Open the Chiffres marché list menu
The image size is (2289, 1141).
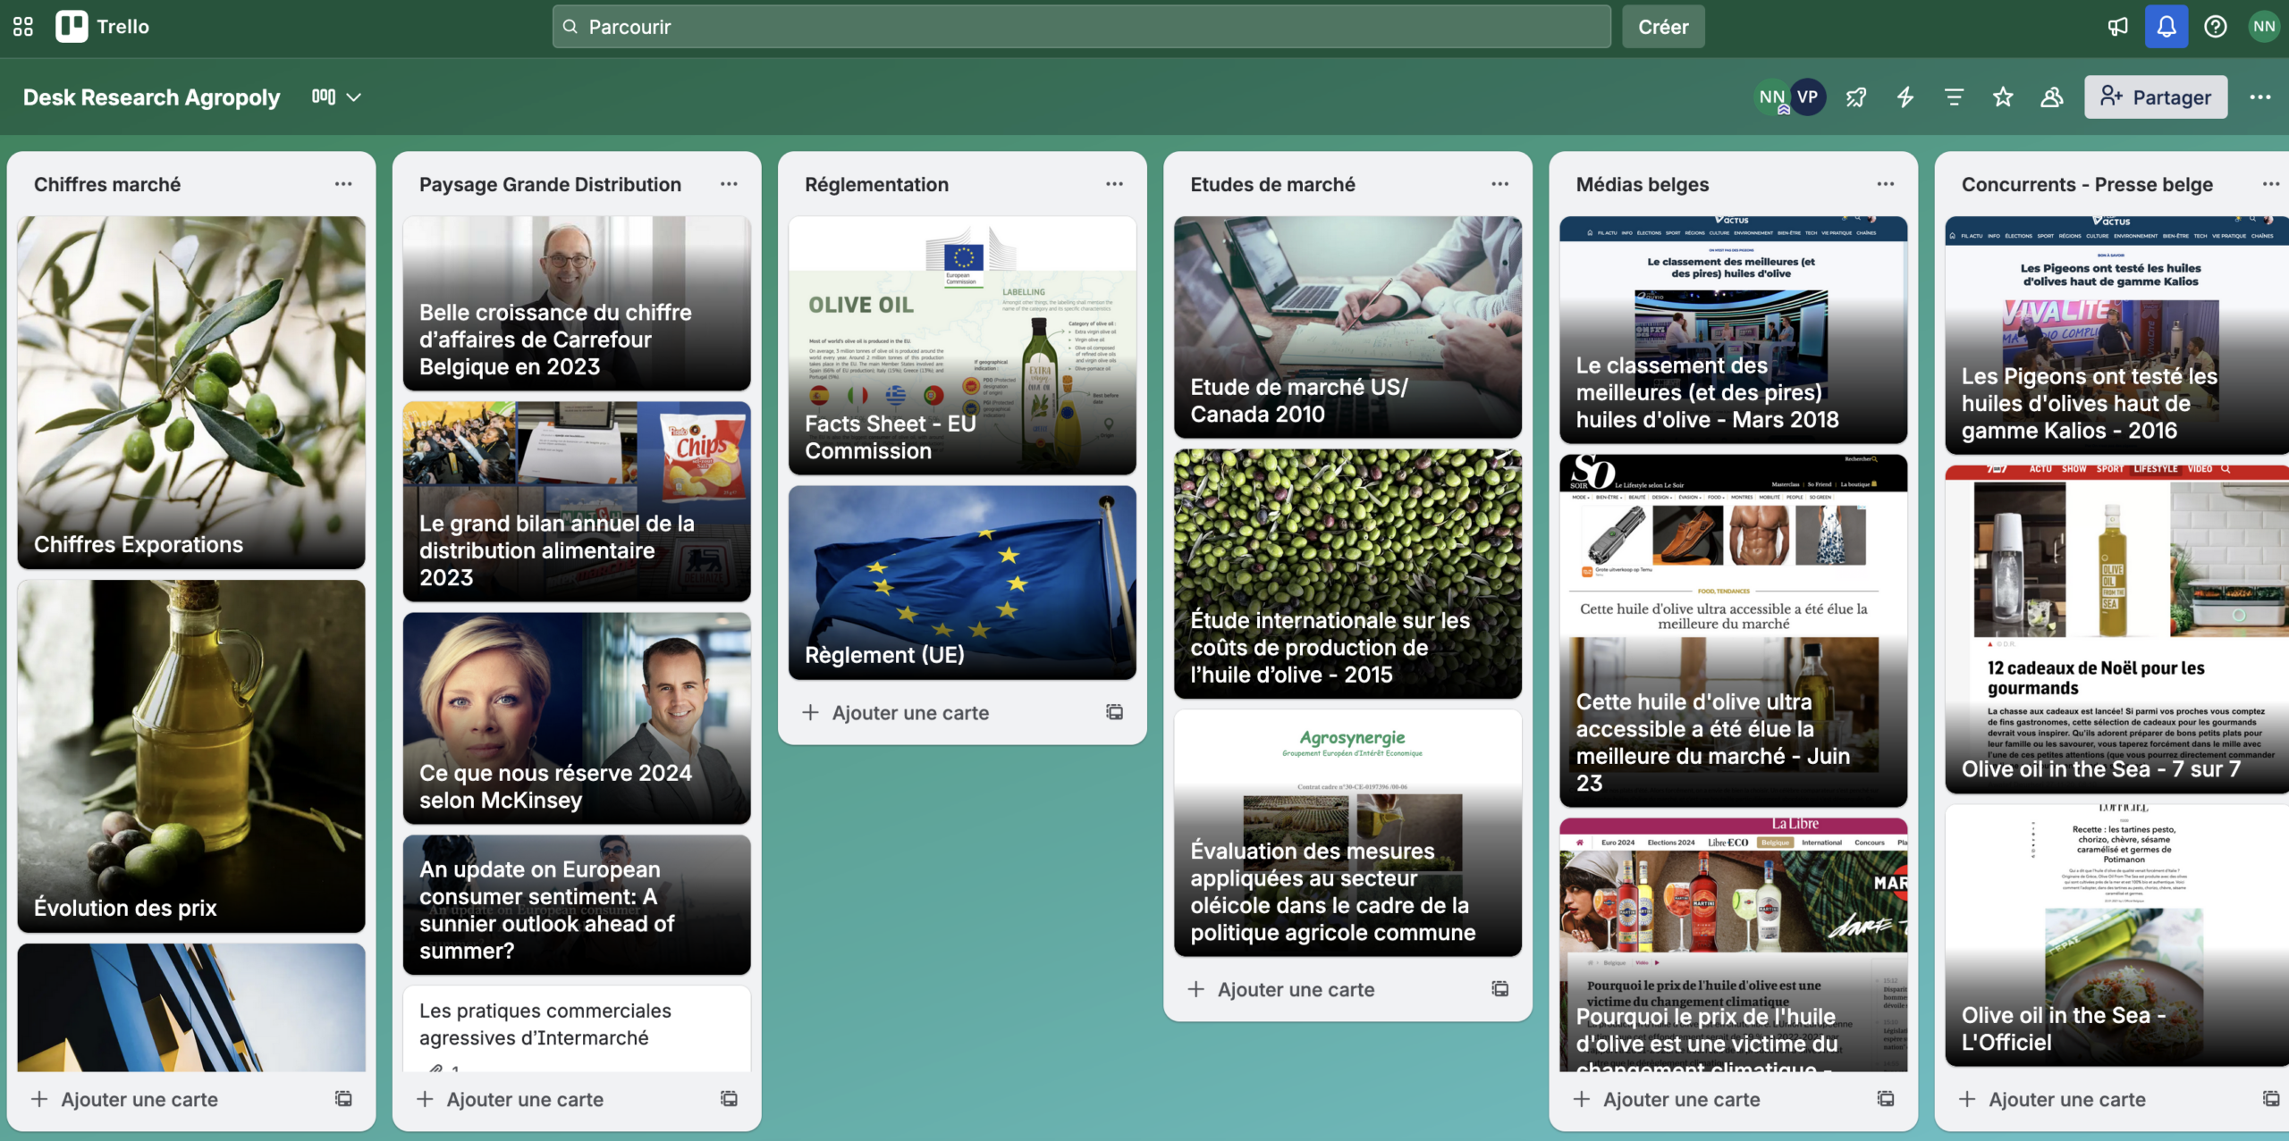pos(343,183)
